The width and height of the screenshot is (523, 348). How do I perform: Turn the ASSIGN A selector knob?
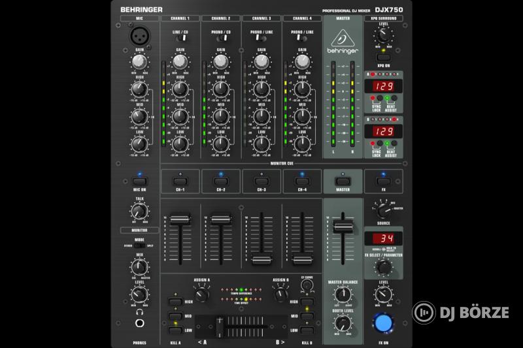[x=202, y=294]
